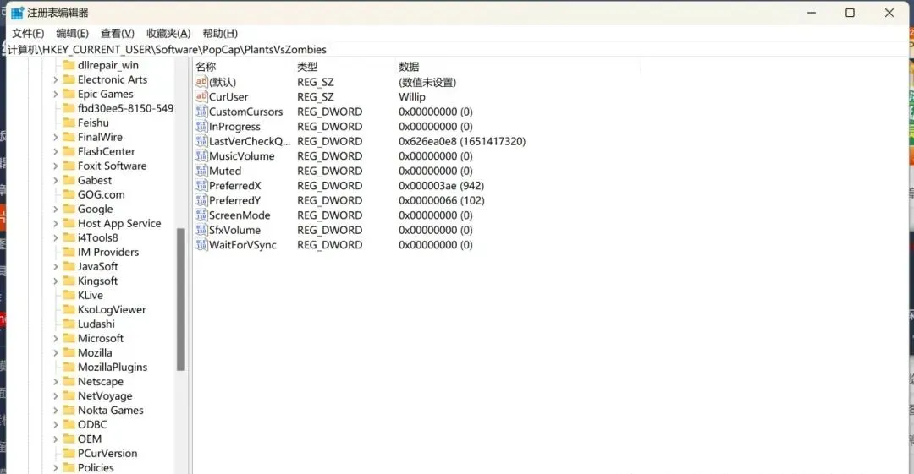The width and height of the screenshot is (914, 474).
Task: Click the Registry Editor title bar icon
Action: pos(18,13)
